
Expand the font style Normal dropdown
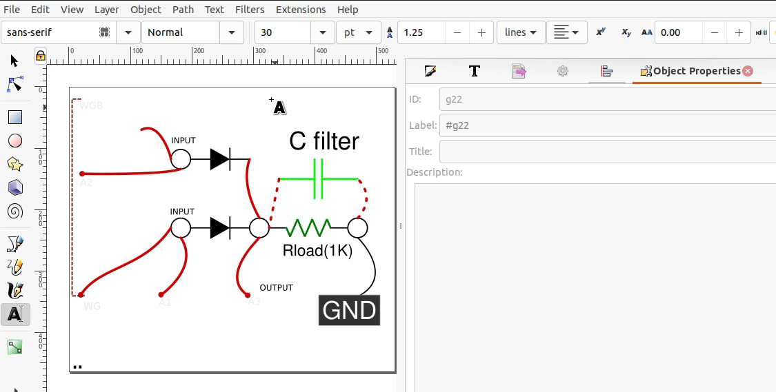(231, 32)
